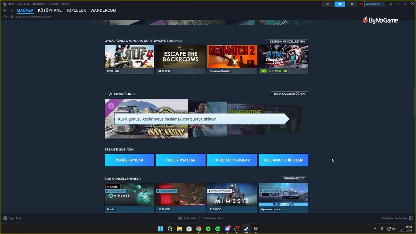
Task: Click the store URL address field
Action: (33, 17)
